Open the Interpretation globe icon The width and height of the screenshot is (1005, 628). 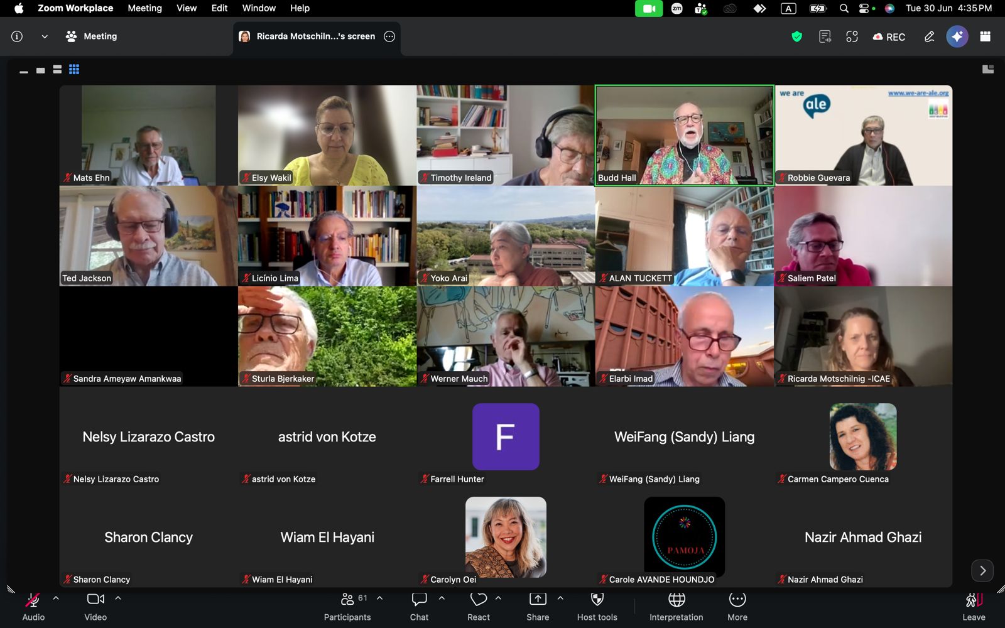point(676,606)
